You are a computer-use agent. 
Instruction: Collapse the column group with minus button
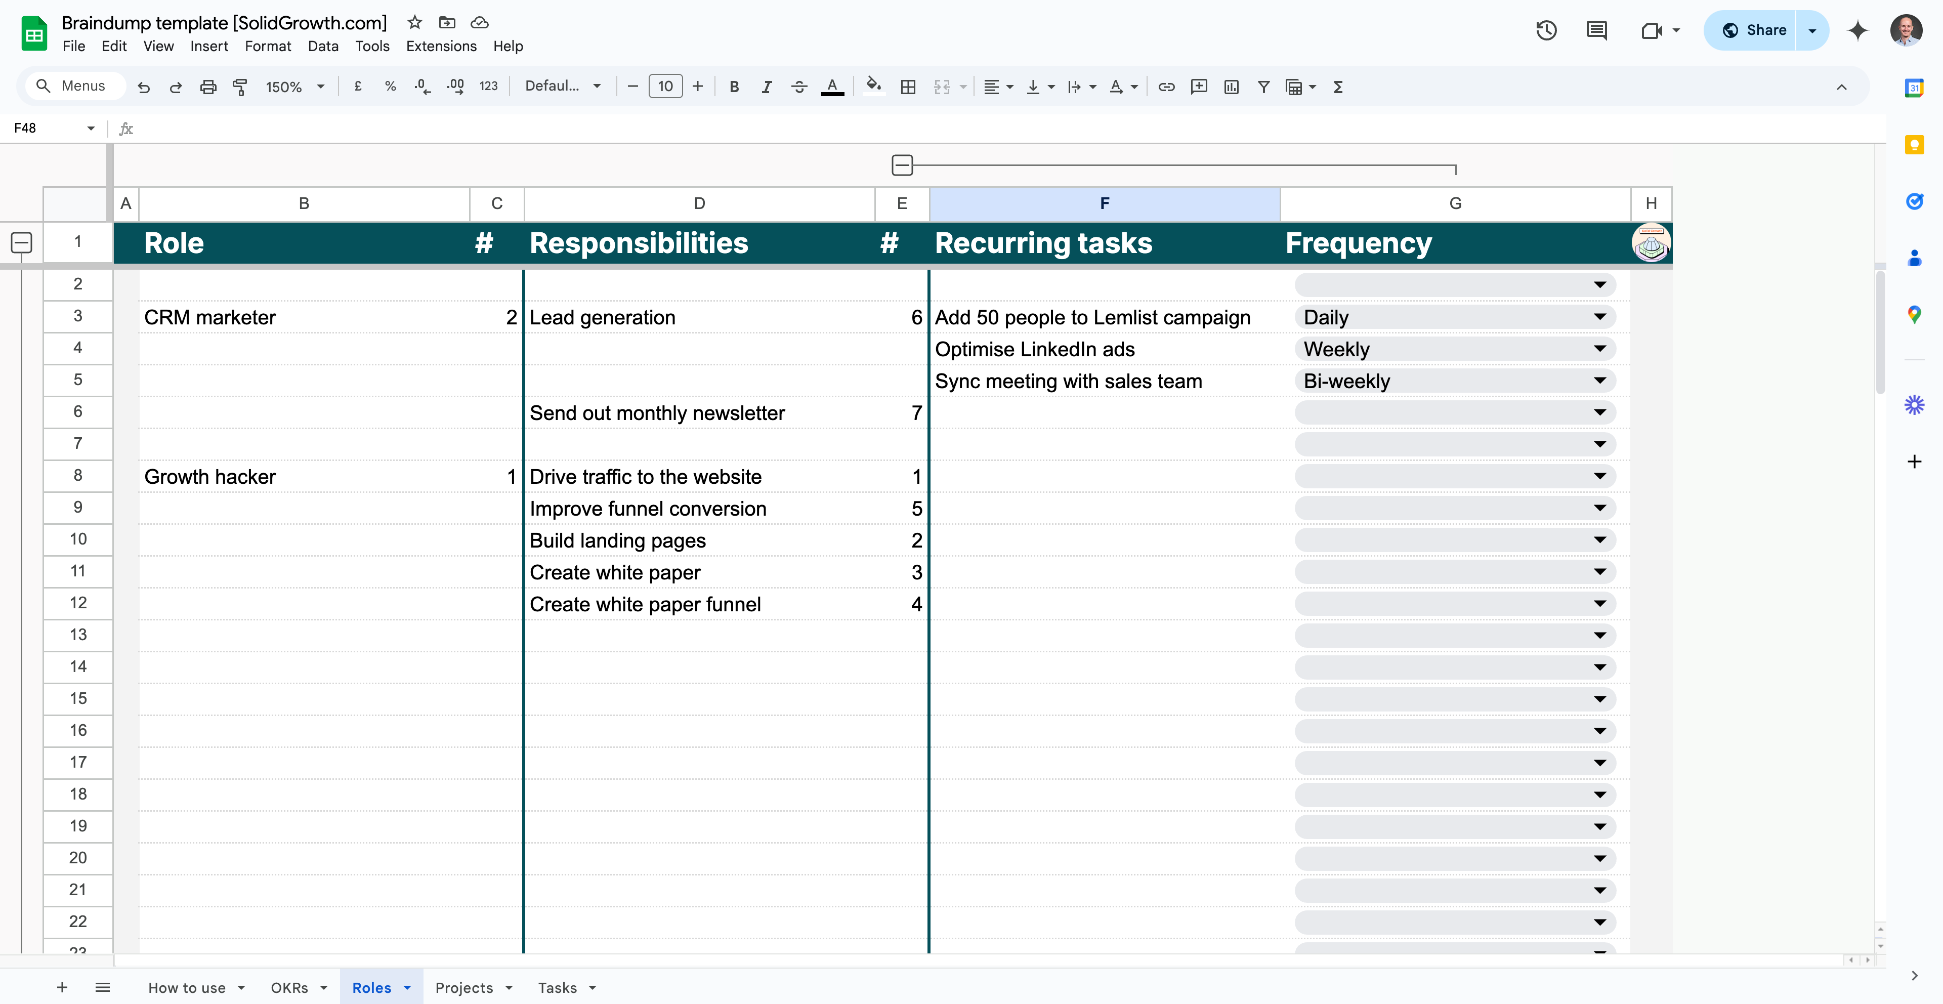point(902,165)
